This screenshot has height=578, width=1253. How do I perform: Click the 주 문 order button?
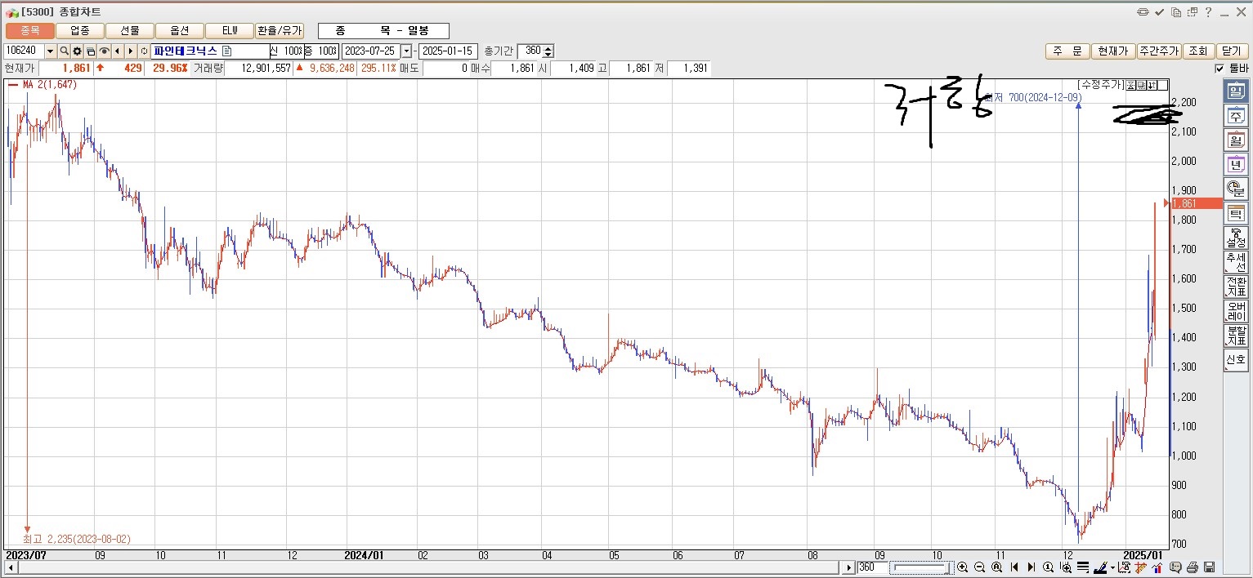pos(1067,51)
